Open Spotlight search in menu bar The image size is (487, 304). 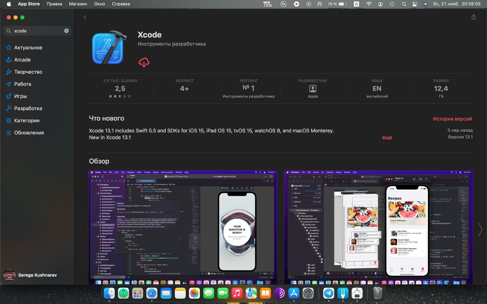pyautogui.click(x=404, y=4)
